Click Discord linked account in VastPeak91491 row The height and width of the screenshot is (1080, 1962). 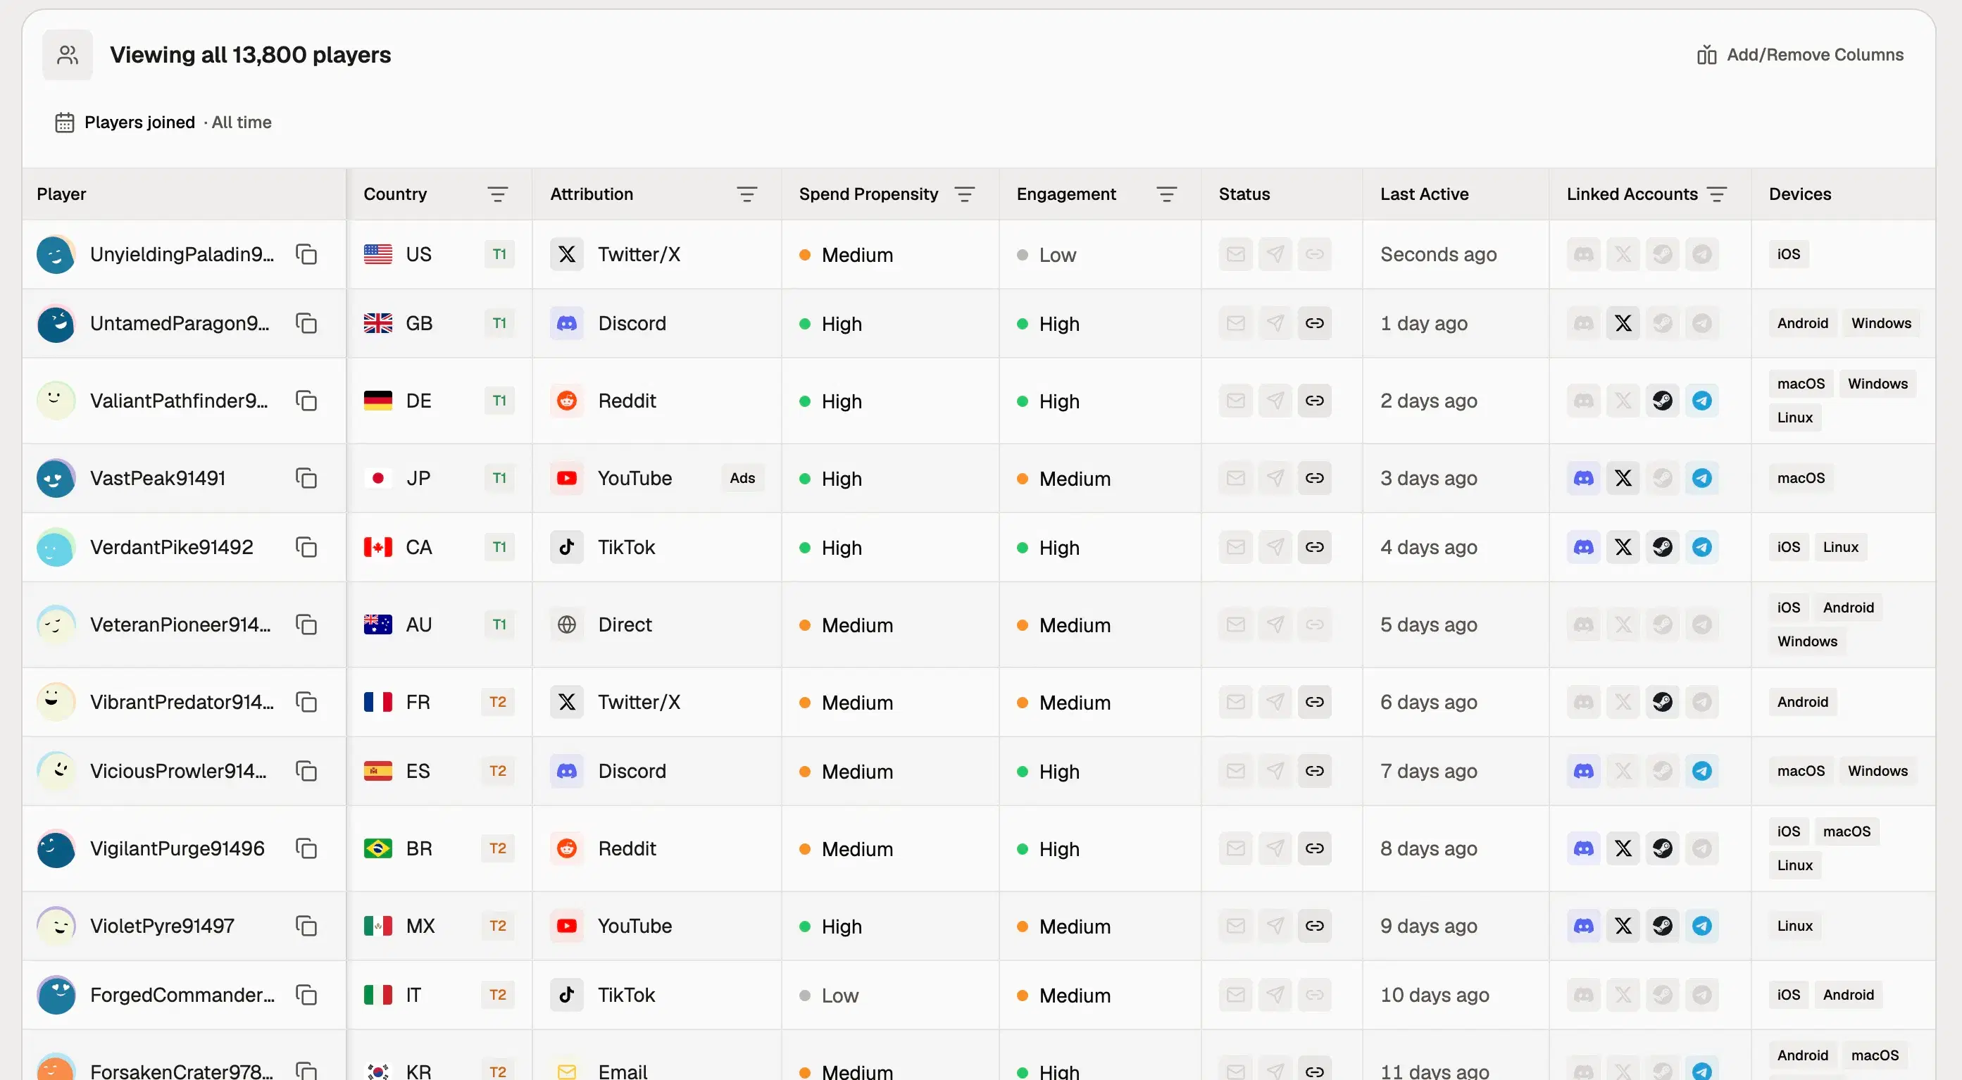tap(1583, 478)
